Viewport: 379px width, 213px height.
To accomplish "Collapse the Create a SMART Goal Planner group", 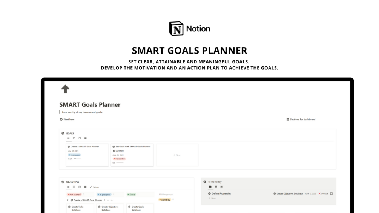I will 68,200.
